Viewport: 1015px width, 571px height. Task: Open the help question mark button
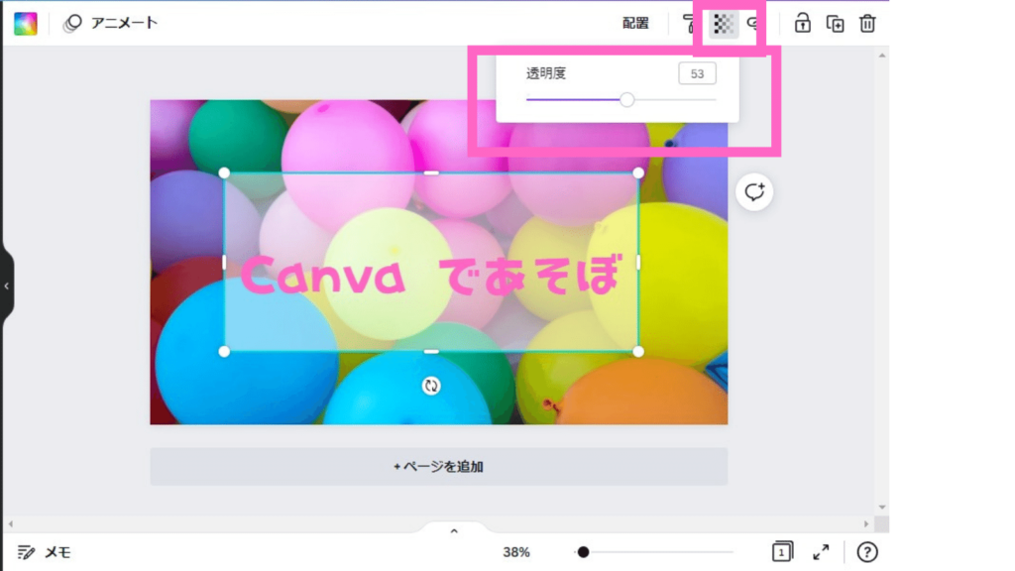[866, 552]
